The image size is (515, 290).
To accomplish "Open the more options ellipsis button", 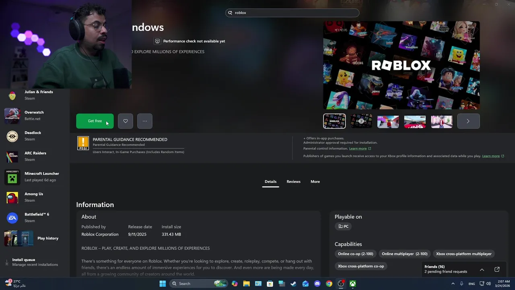I will click(x=145, y=121).
